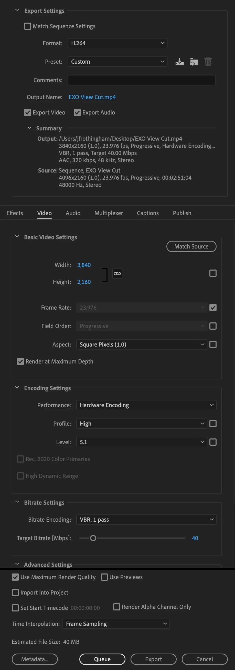Open the Format dropdown showing H.264

tap(117, 43)
